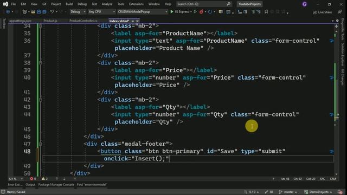
Task: Click the Open File folder icon
Action: [33, 12]
